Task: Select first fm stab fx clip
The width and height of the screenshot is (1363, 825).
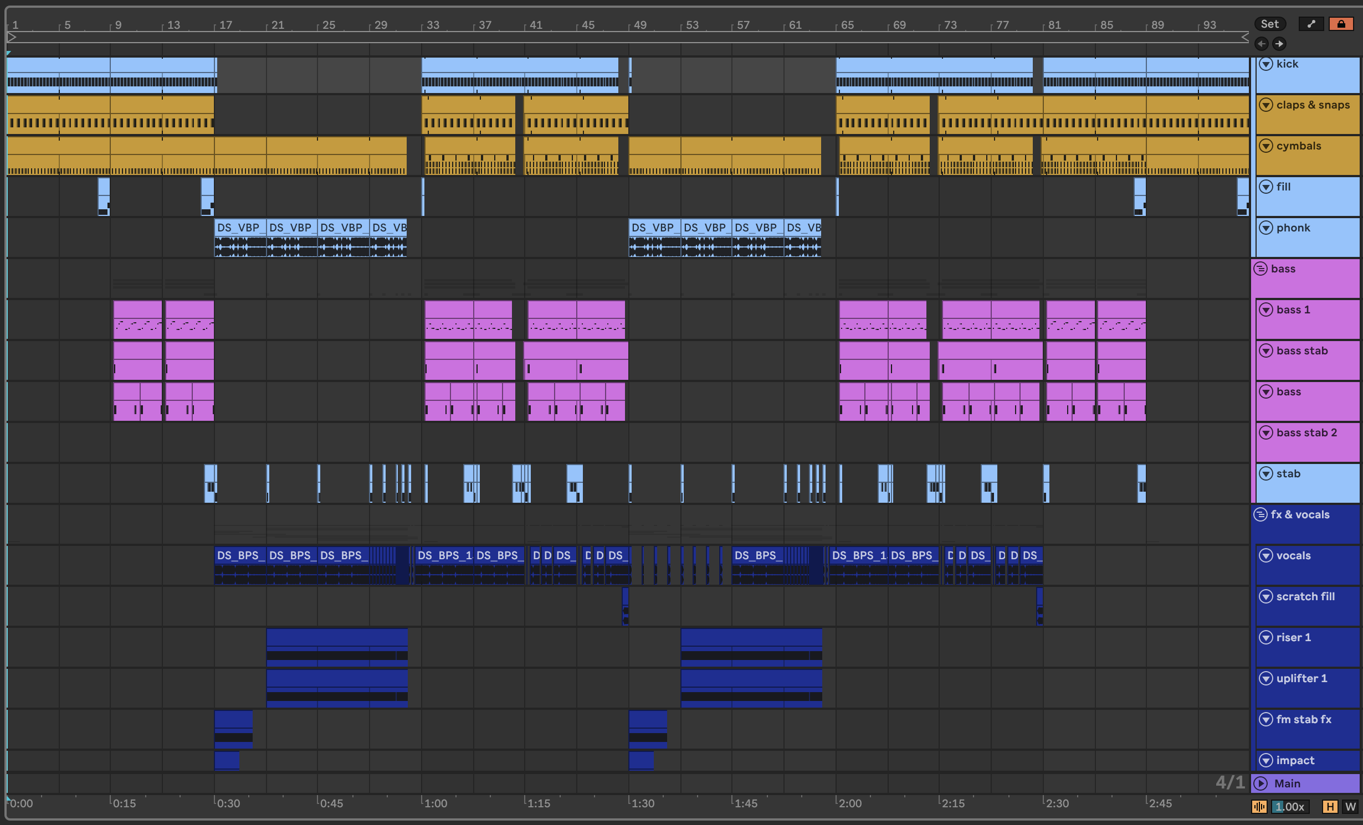Action: (233, 729)
